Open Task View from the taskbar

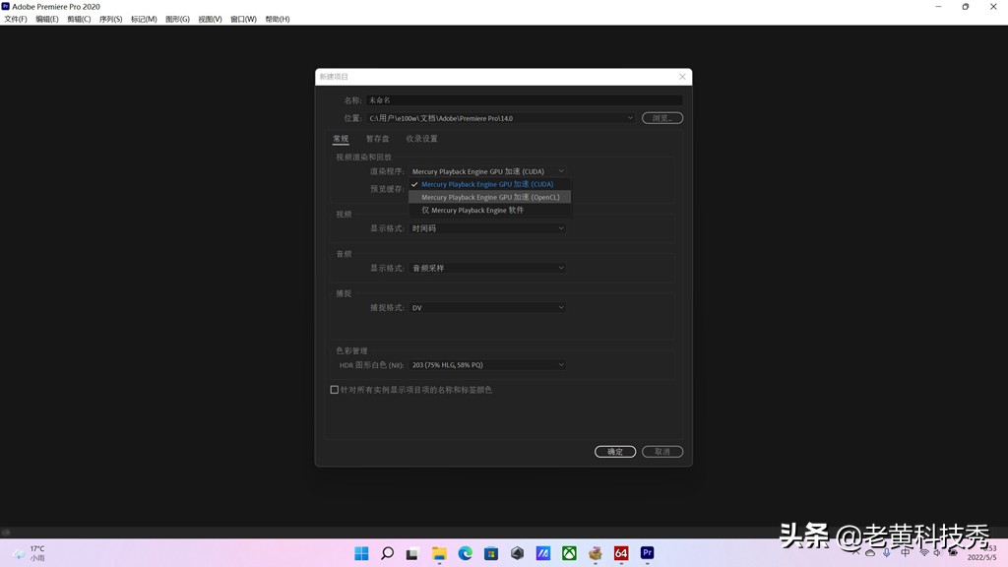413,553
